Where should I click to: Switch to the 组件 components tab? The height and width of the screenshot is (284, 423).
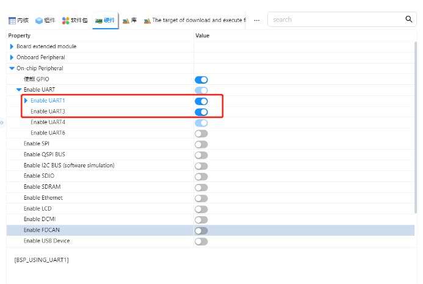pyautogui.click(x=45, y=20)
